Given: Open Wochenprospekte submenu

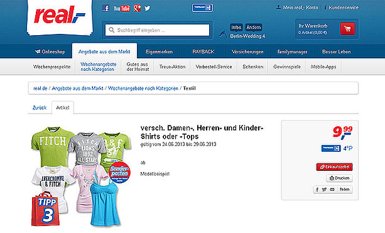Looking at the screenshot, I should pyautogui.click(x=52, y=67).
